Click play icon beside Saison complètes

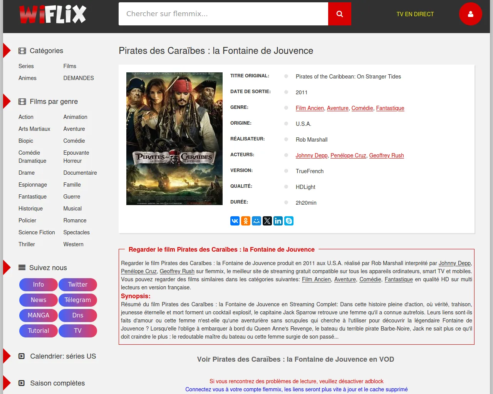pyautogui.click(x=22, y=383)
